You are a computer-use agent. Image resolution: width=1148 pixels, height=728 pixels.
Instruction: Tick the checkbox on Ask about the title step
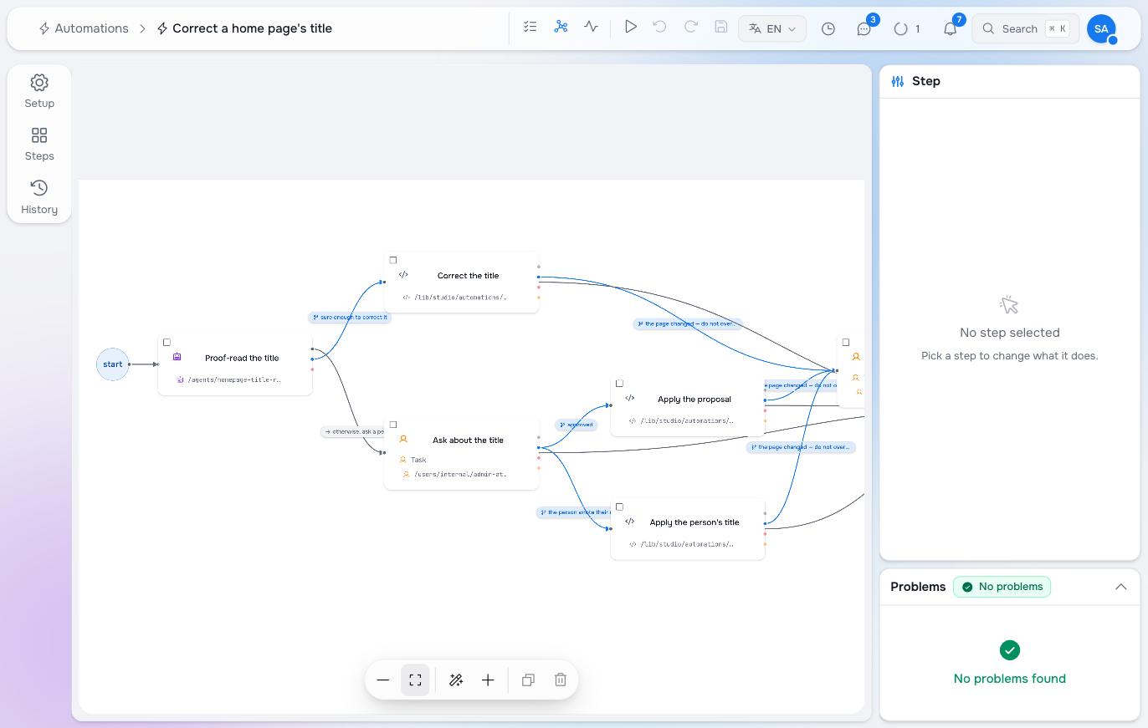(393, 425)
